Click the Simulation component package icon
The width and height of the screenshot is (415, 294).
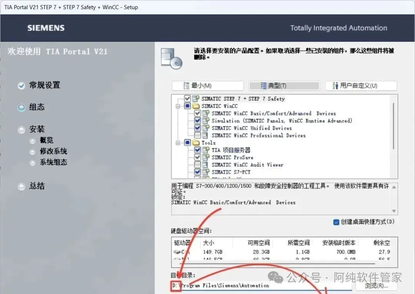[x=206, y=121]
